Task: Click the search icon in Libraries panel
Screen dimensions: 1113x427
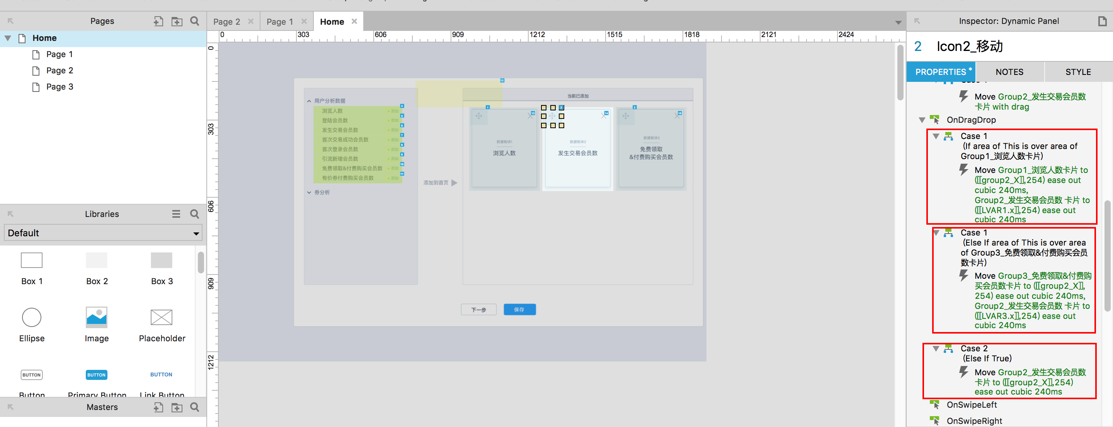Action: [195, 214]
